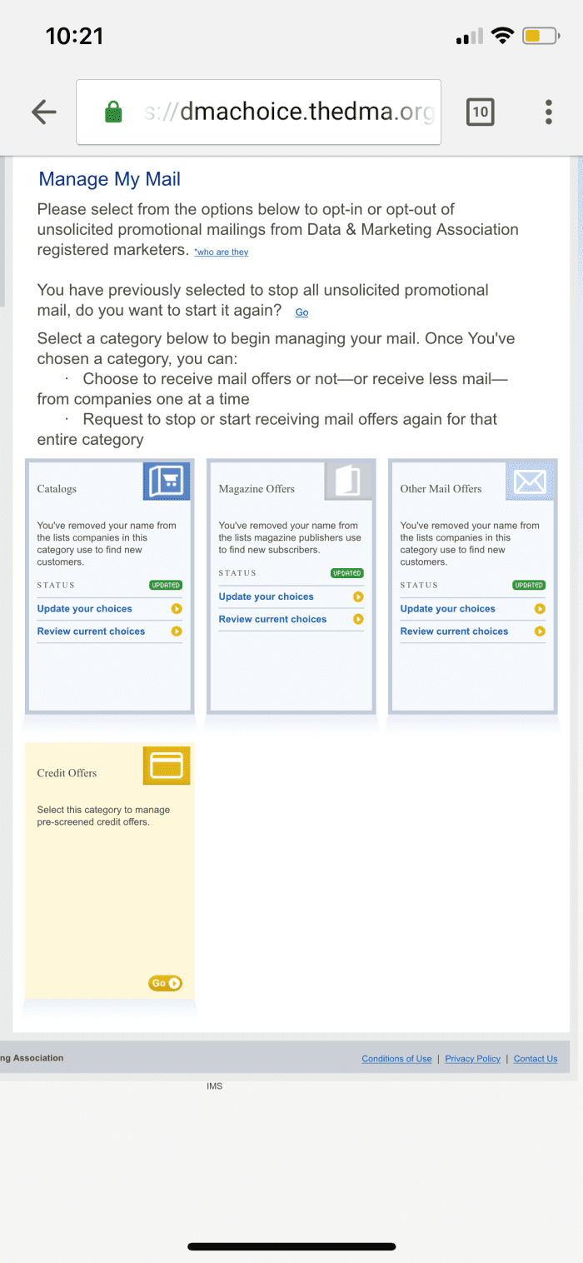Click the UPDATED status badge for Catalogs
Viewport: 583px width, 1263px height.
165,585
